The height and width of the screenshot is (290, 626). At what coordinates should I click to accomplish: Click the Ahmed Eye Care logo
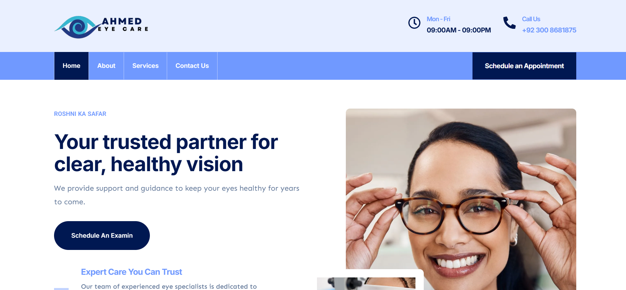[101, 27]
